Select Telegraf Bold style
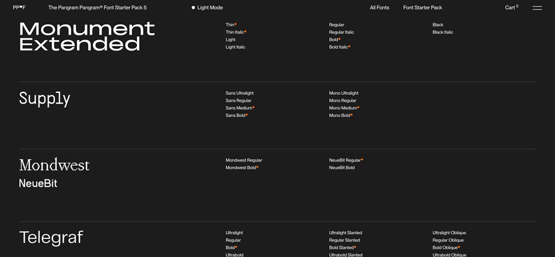 tap(231, 248)
